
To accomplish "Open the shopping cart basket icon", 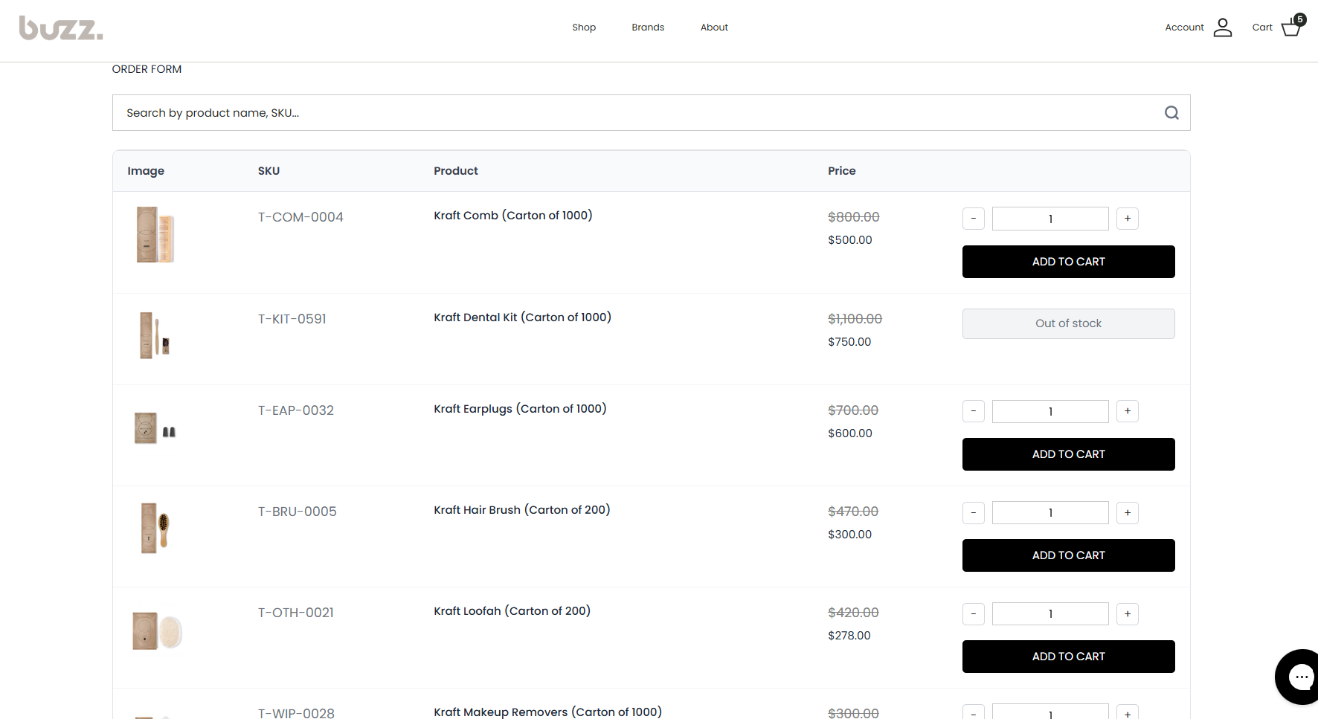I will click(1291, 28).
